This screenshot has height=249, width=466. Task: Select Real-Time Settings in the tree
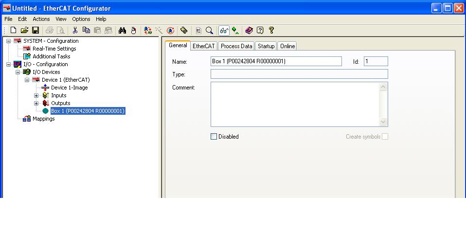tap(54, 49)
